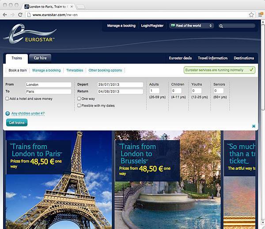Screen dimensions: 265x229
Task: Click the vertical scrollbar thumb
Action: [x=263, y=67]
